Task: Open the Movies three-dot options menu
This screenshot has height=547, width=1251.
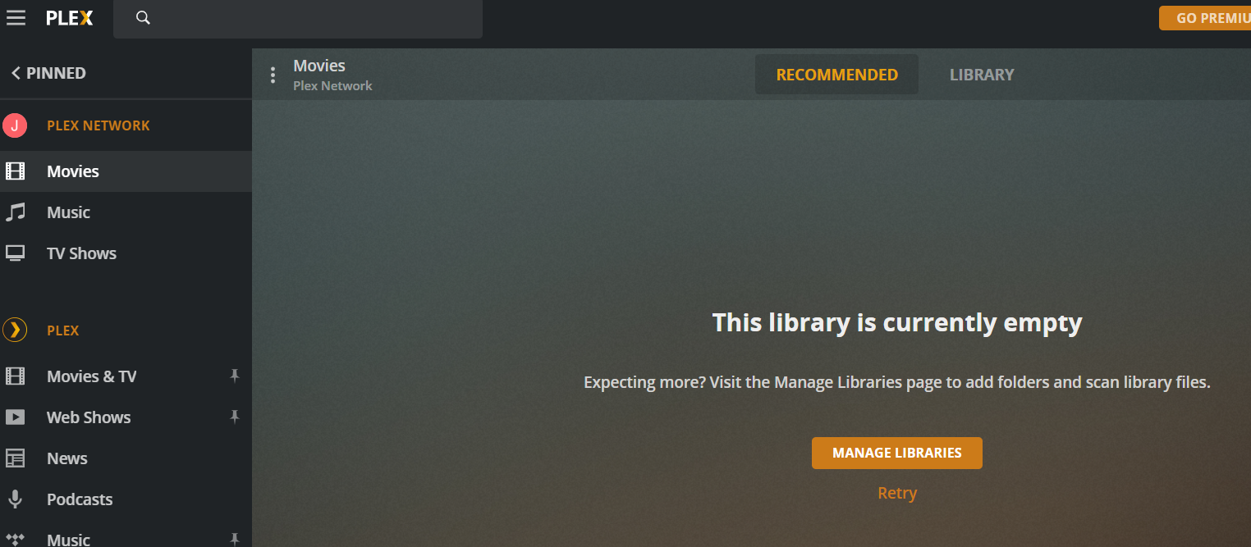Action: (273, 75)
